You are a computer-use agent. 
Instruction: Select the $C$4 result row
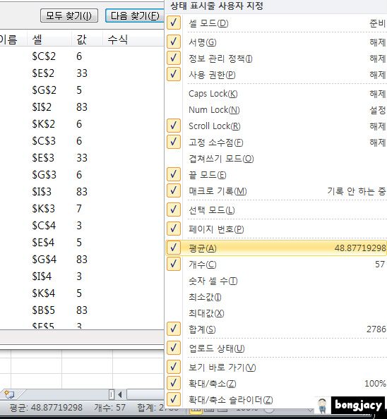pyautogui.click(x=82, y=226)
